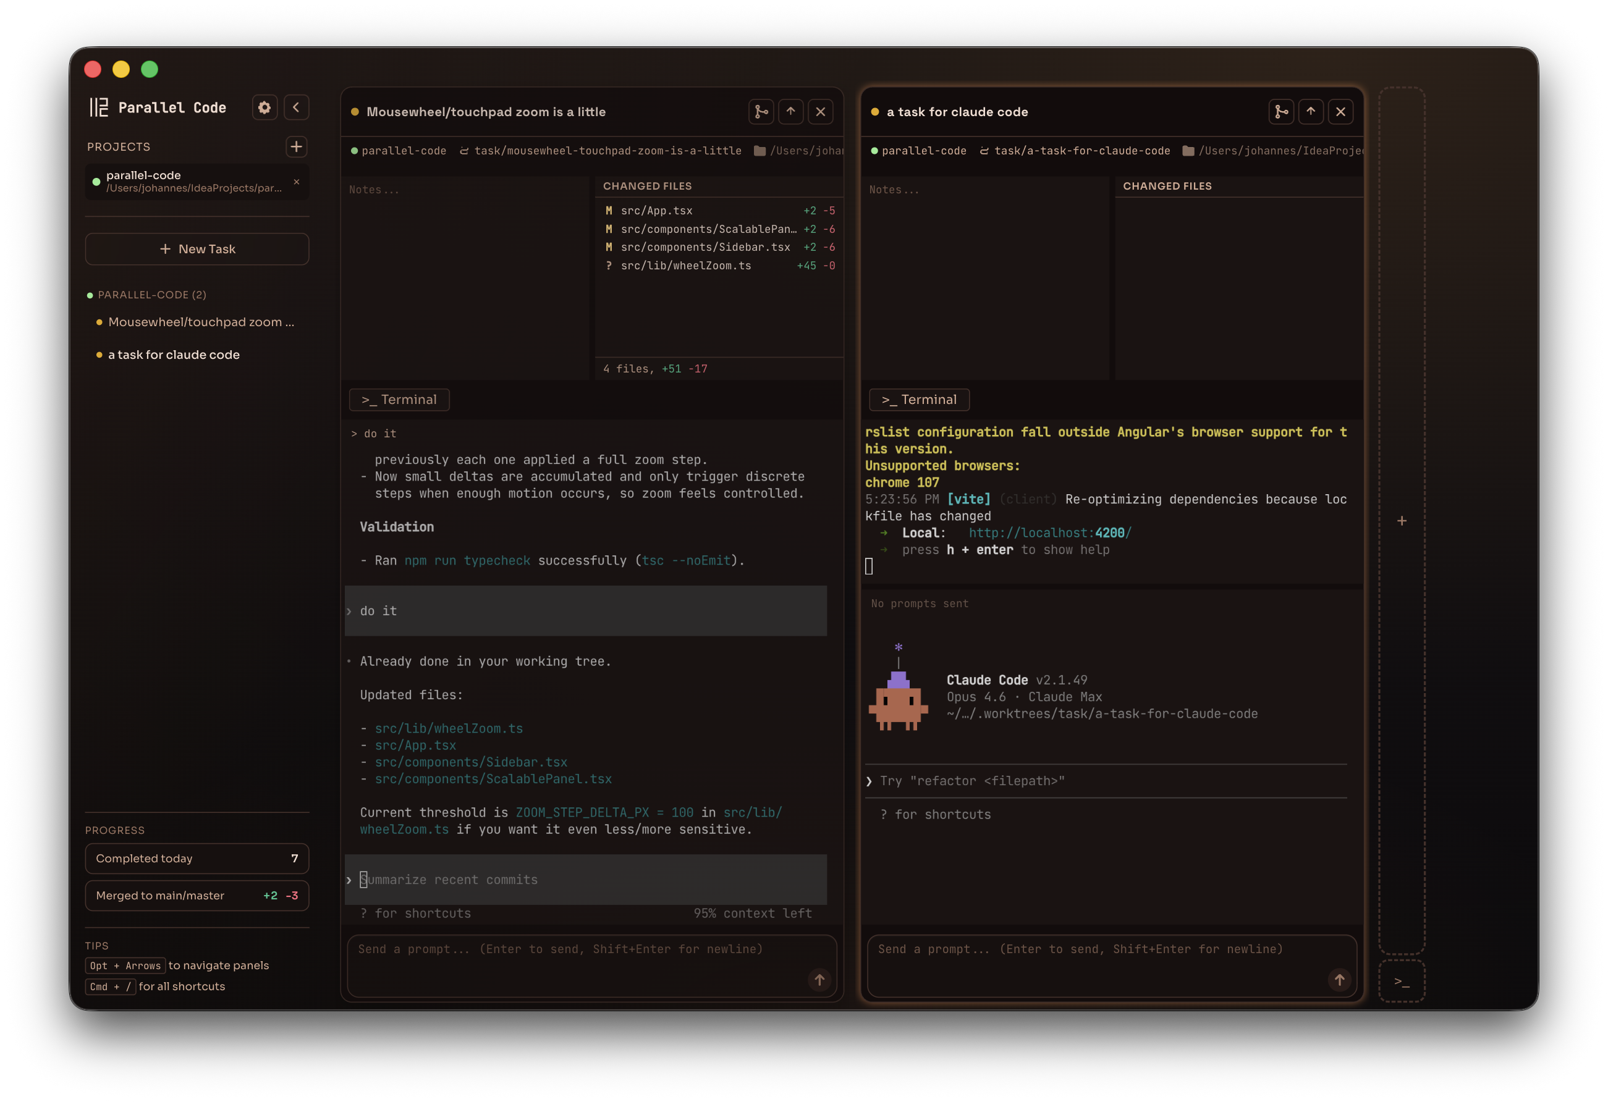
Task: Open the Terminal for the claude code task
Action: [919, 399]
